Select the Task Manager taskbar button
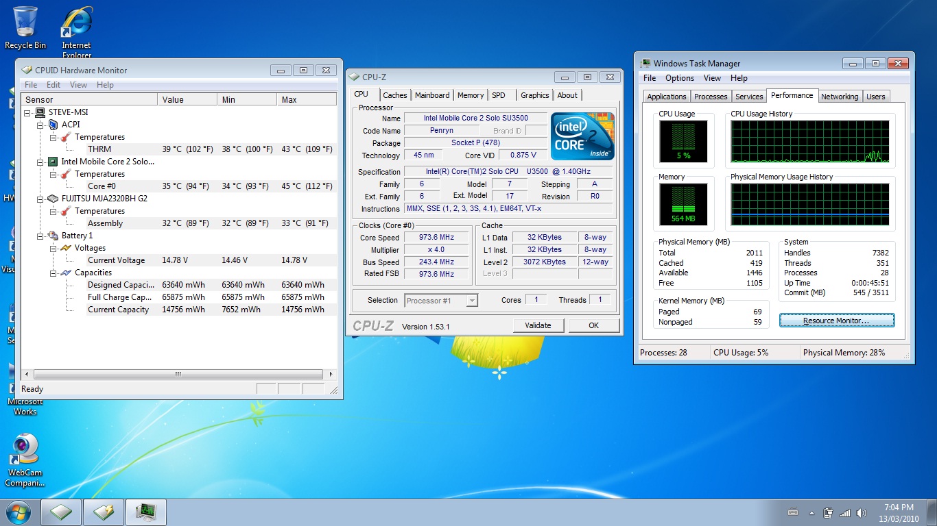 pos(145,512)
